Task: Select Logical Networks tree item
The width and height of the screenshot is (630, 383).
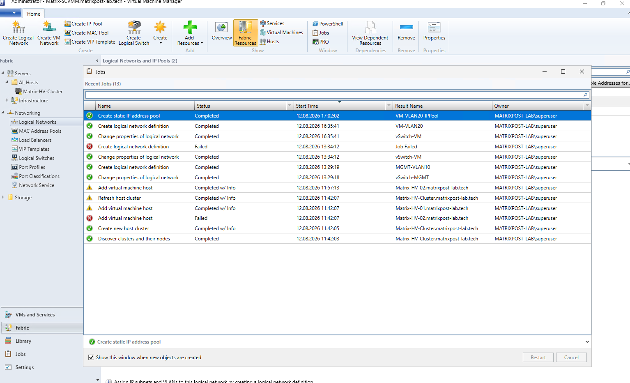Action: [x=37, y=122]
